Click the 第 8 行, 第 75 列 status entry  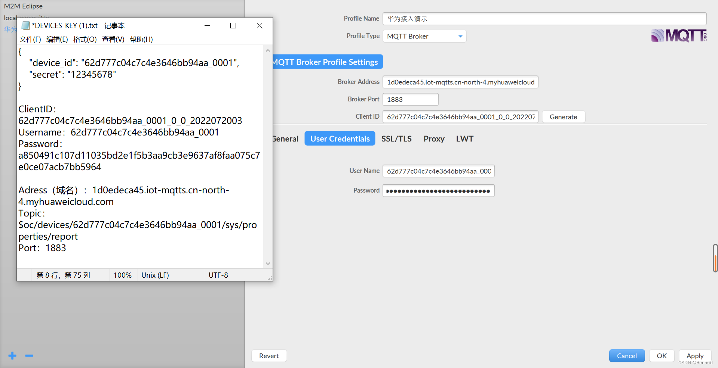[x=63, y=275]
